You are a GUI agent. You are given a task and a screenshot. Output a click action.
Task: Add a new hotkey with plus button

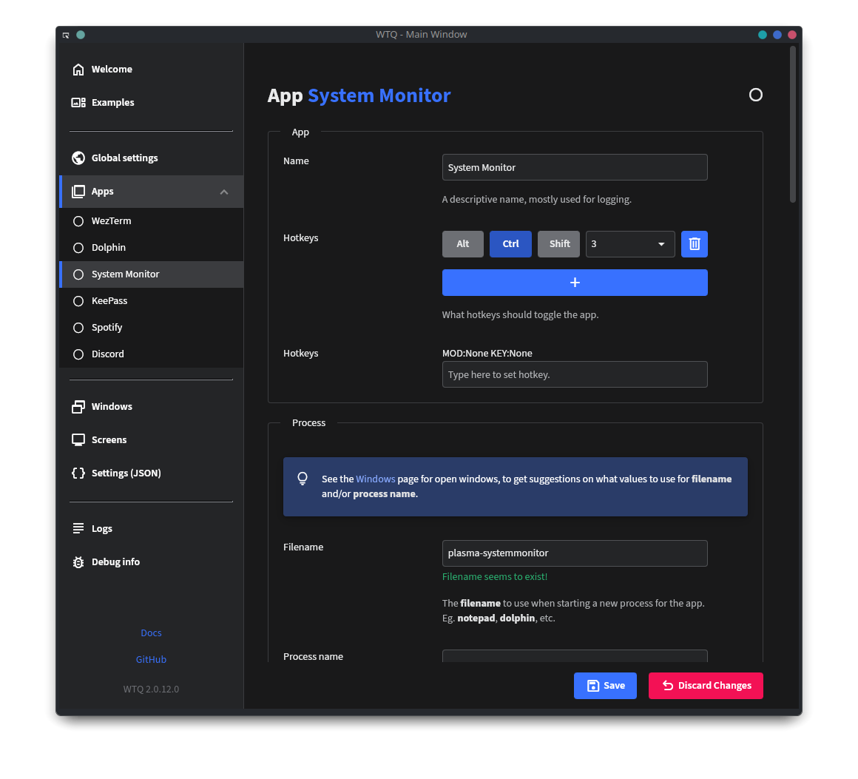tap(575, 283)
